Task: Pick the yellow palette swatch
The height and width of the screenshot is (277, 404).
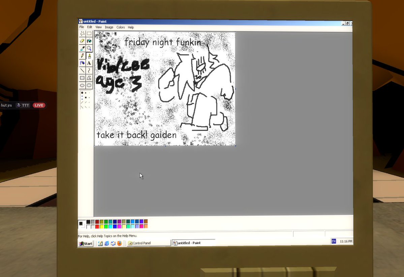Action: pos(101,227)
